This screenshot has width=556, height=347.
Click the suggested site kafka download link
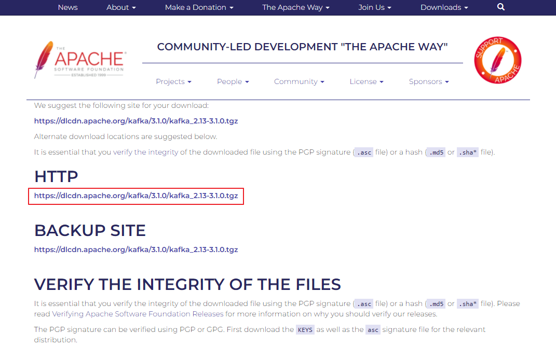pos(136,121)
